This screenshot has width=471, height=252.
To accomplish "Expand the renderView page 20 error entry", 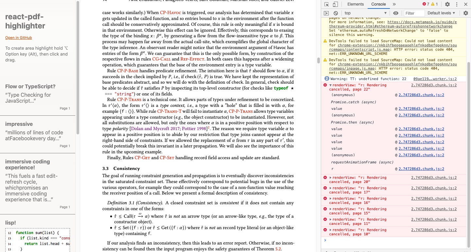I will pos(331,177).
